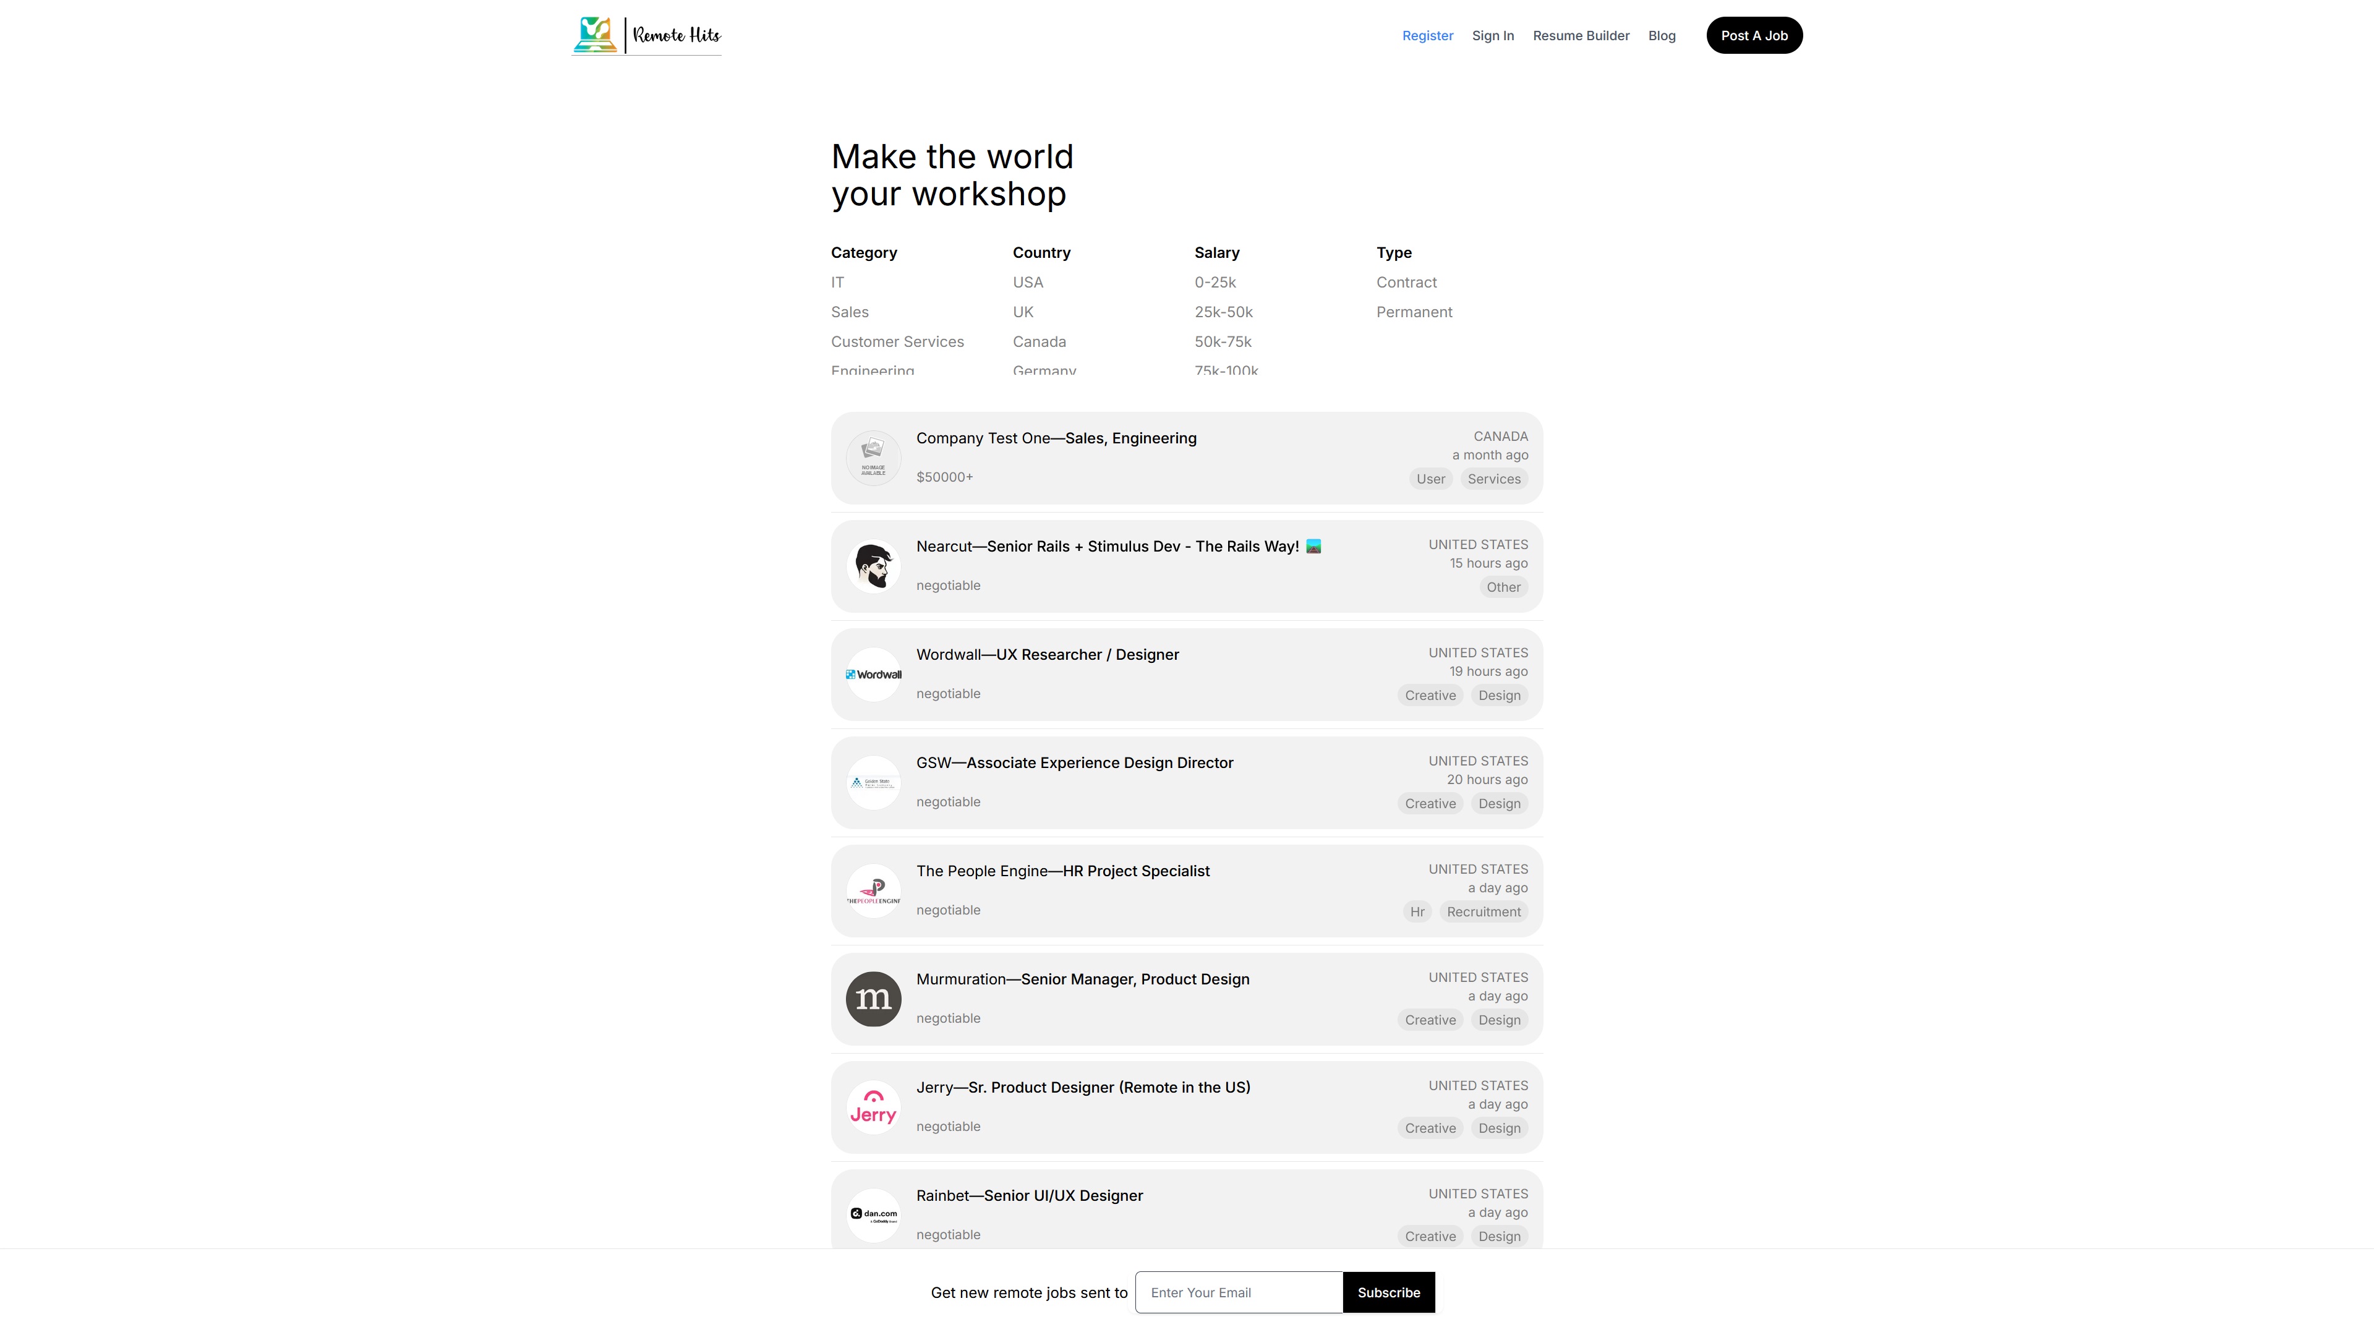Click the no-image placeholder for Company Test One
Image resolution: width=2374 pixels, height=1335 pixels.
(x=873, y=458)
